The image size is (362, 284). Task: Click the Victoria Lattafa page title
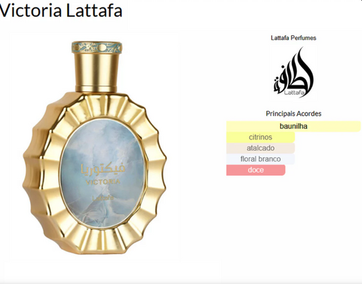(61, 10)
